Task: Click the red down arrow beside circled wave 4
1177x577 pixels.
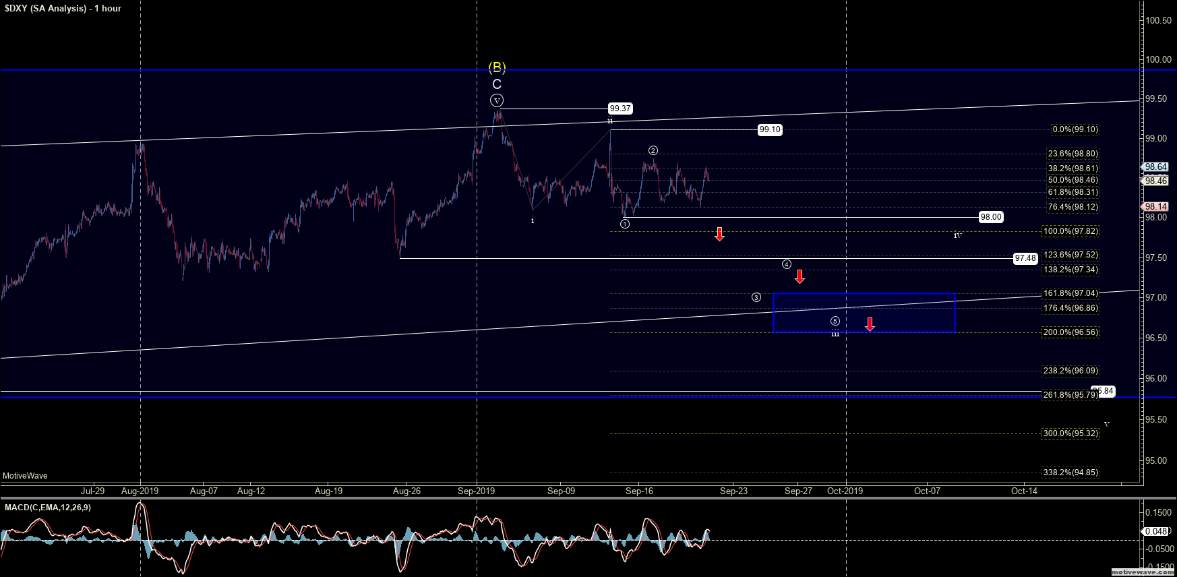Action: tap(799, 276)
